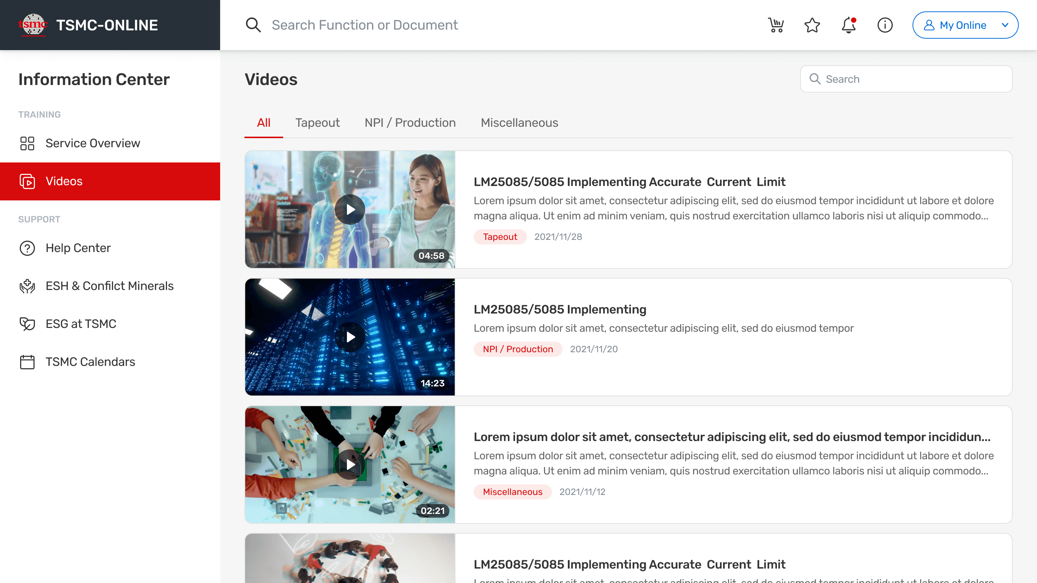Expand the My Online dropdown chevron

[x=1005, y=25]
